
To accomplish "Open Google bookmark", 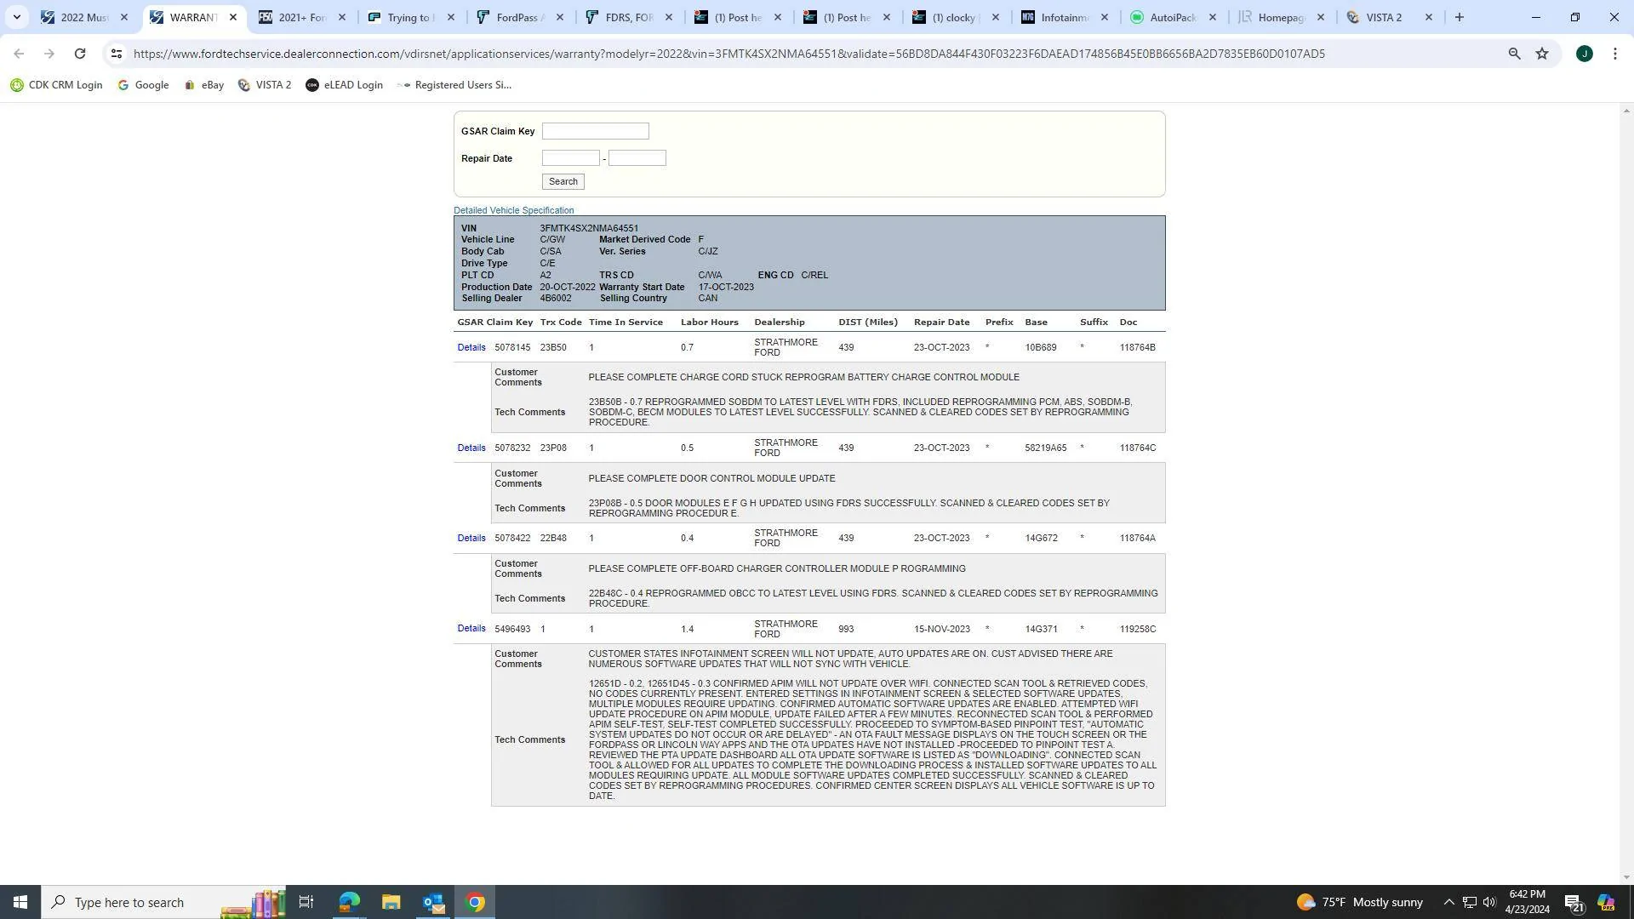I will coord(143,85).
